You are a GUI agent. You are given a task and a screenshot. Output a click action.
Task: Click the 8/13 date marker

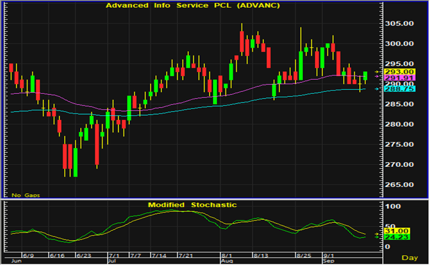[x=261, y=254]
